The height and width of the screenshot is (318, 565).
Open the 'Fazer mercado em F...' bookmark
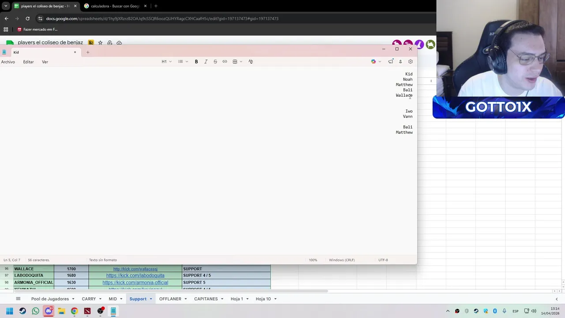tap(37, 30)
